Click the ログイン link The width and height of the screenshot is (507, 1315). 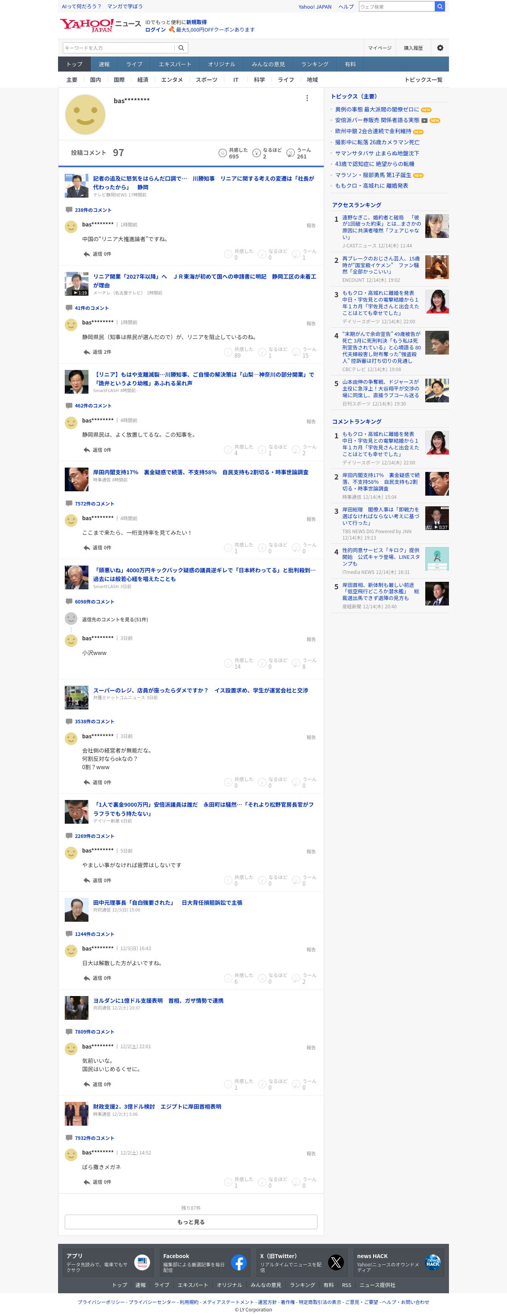156,30
